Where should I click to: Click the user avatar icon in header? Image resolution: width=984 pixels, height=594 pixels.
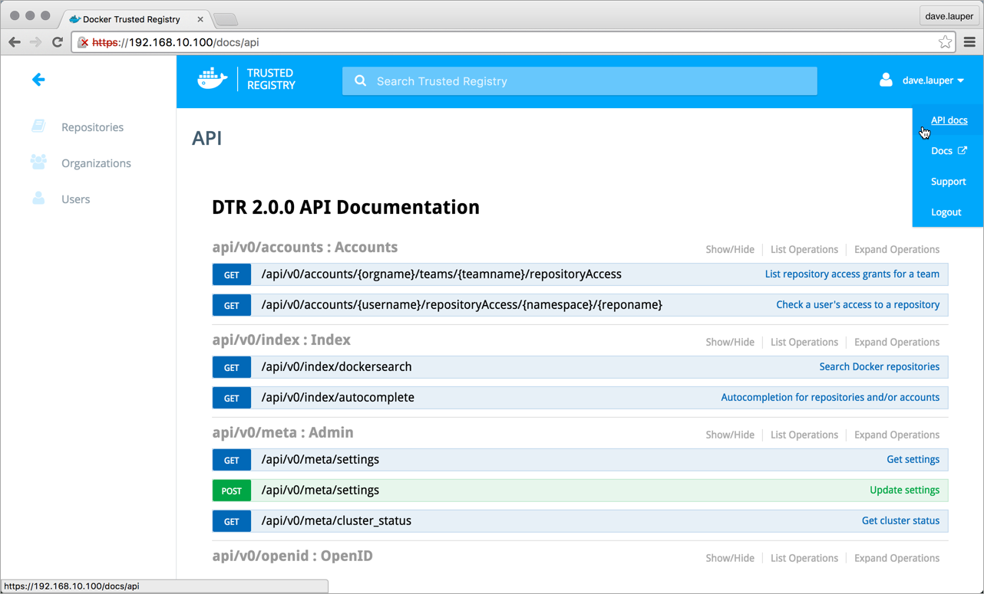tap(886, 80)
